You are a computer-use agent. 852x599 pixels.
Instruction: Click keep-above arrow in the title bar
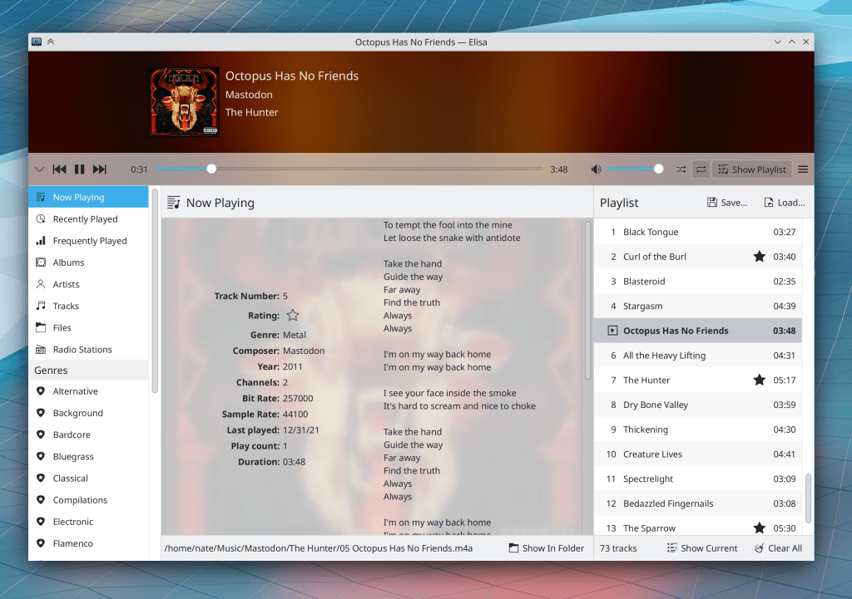51,42
